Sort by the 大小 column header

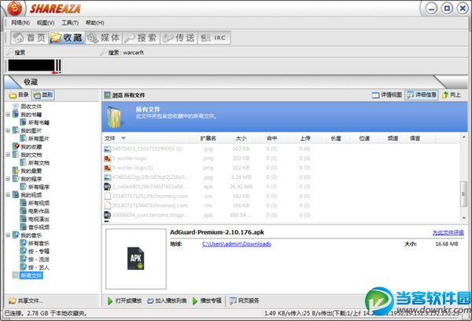(241, 138)
